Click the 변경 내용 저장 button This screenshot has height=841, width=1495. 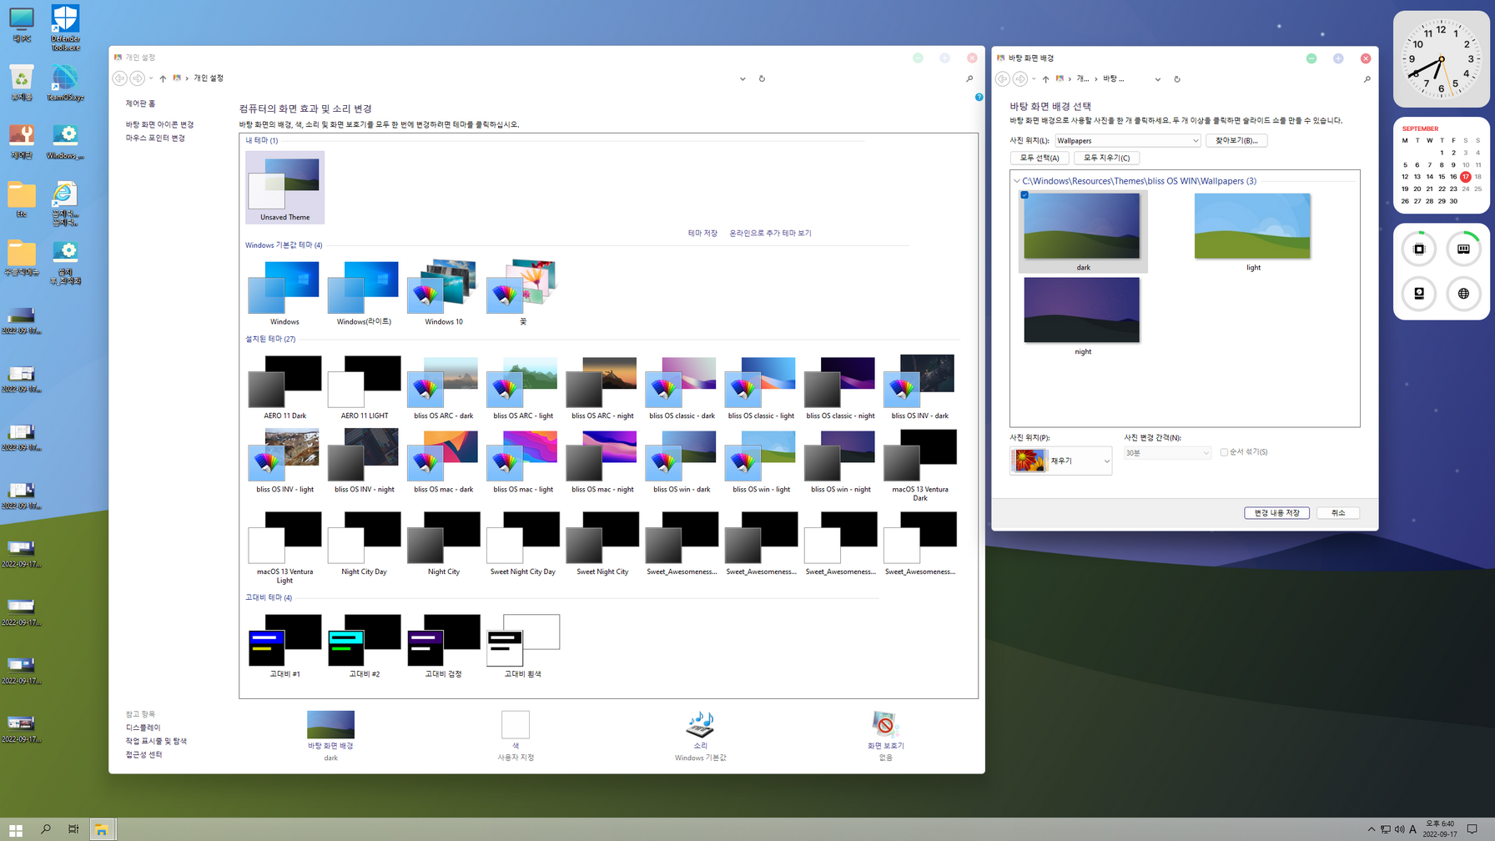(x=1276, y=512)
